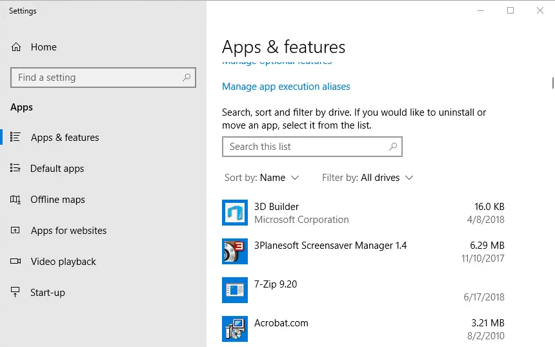Click the Start-up icon
Viewport: 555px width, 347px height.
tap(15, 292)
